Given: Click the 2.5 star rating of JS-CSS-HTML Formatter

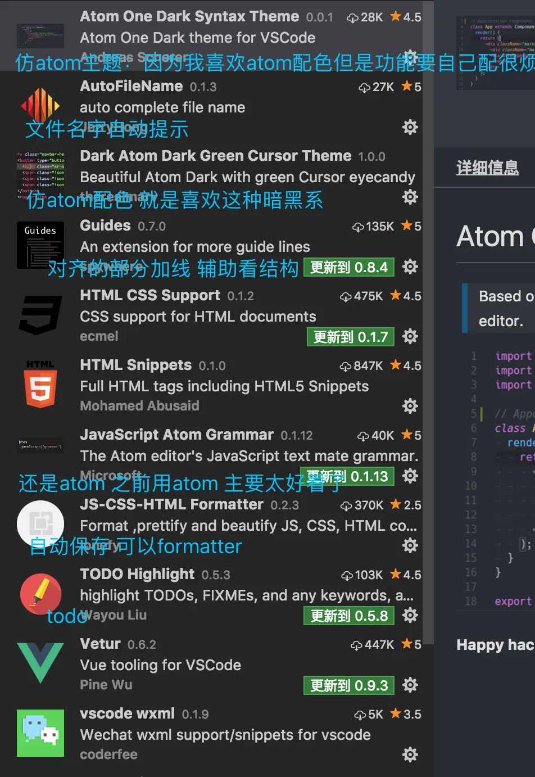Looking at the screenshot, I should coord(406,505).
